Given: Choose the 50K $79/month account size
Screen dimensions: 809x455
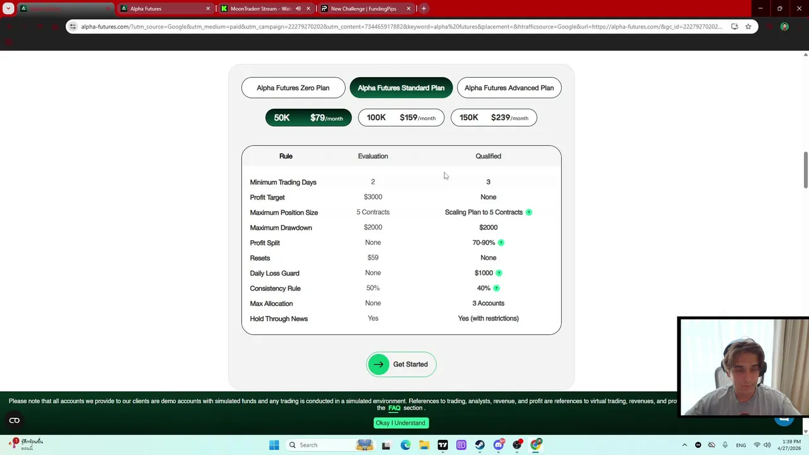Looking at the screenshot, I should [x=308, y=118].
